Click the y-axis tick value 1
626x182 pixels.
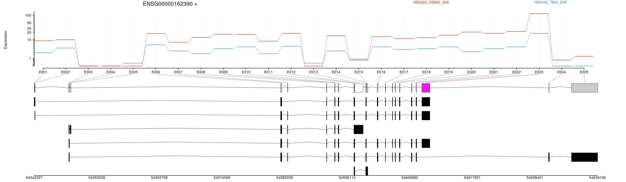30,59
